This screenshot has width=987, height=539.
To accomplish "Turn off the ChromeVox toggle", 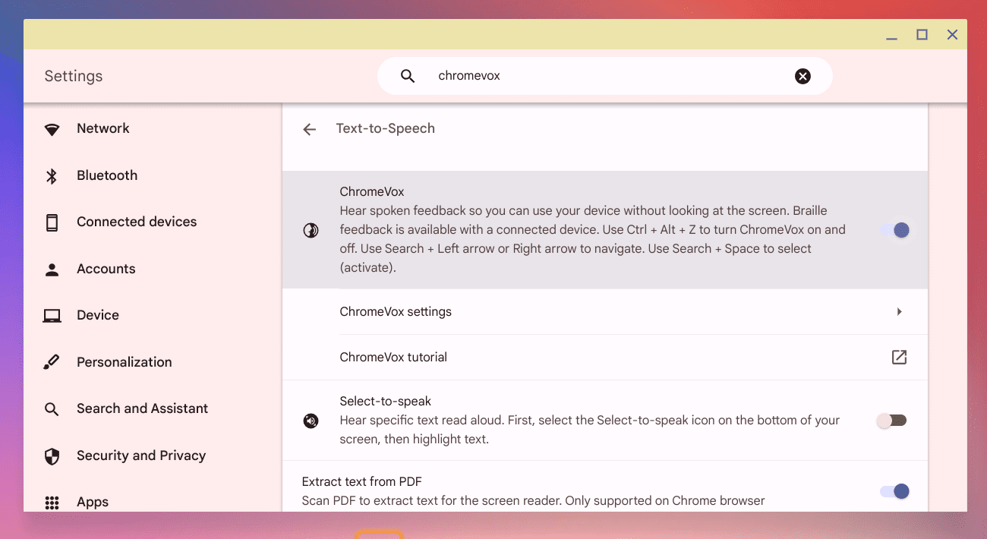I will pyautogui.click(x=894, y=230).
